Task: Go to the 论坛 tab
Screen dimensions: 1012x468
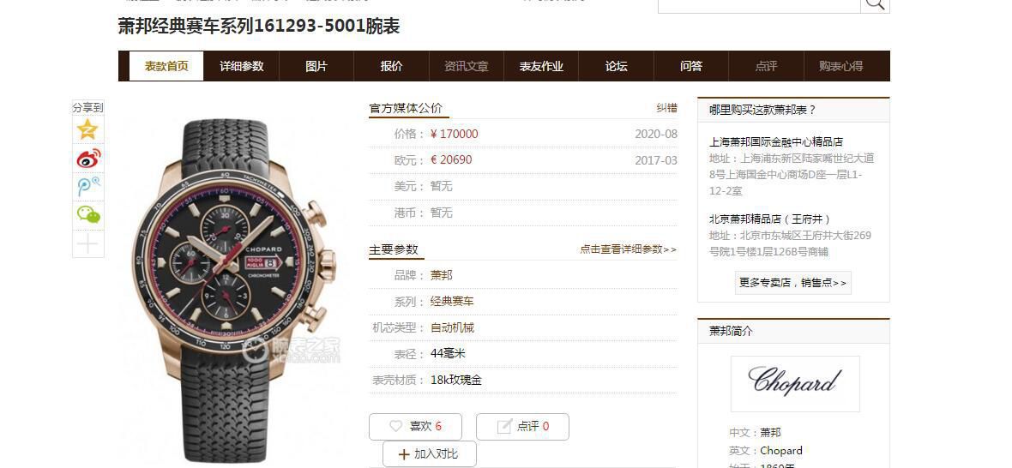Action: click(x=617, y=66)
